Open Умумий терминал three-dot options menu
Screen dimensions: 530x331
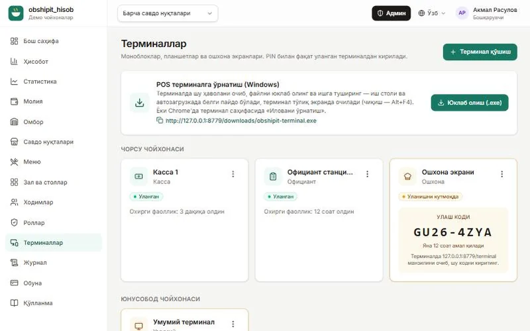233,324
